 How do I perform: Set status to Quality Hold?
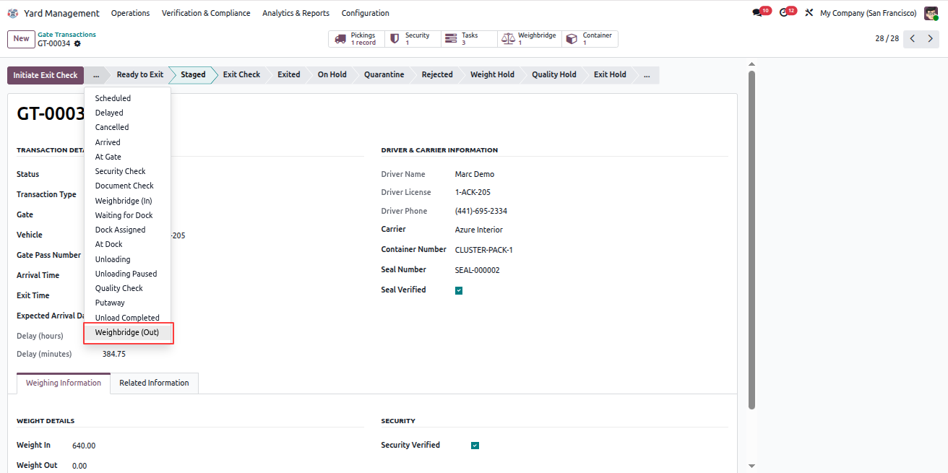(554, 75)
